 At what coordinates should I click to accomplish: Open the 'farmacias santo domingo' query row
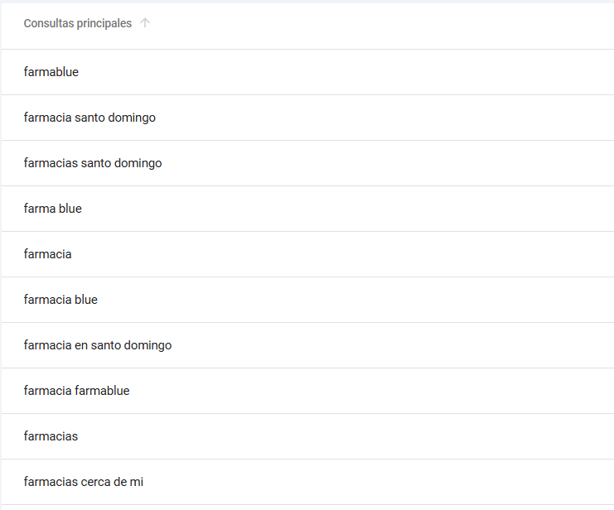[307, 163]
